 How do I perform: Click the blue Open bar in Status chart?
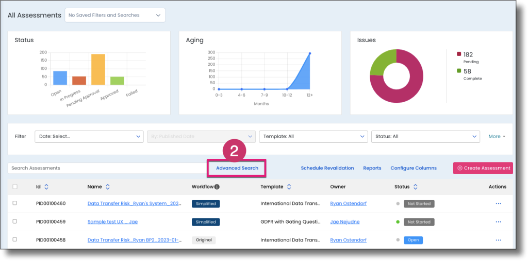pos(60,78)
